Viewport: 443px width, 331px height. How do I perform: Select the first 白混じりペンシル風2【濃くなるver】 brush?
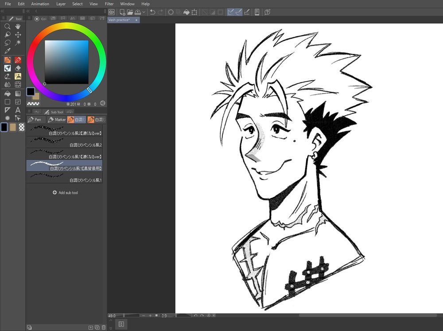[x=64, y=130]
